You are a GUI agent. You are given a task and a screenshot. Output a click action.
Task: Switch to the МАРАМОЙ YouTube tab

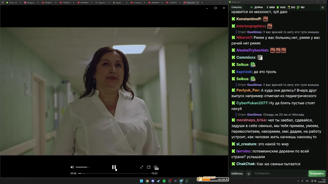click(x=156, y=3)
